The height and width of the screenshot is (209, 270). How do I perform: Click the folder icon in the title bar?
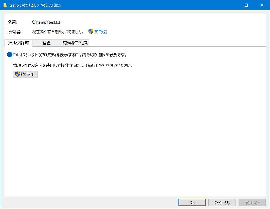(x=5, y=5)
